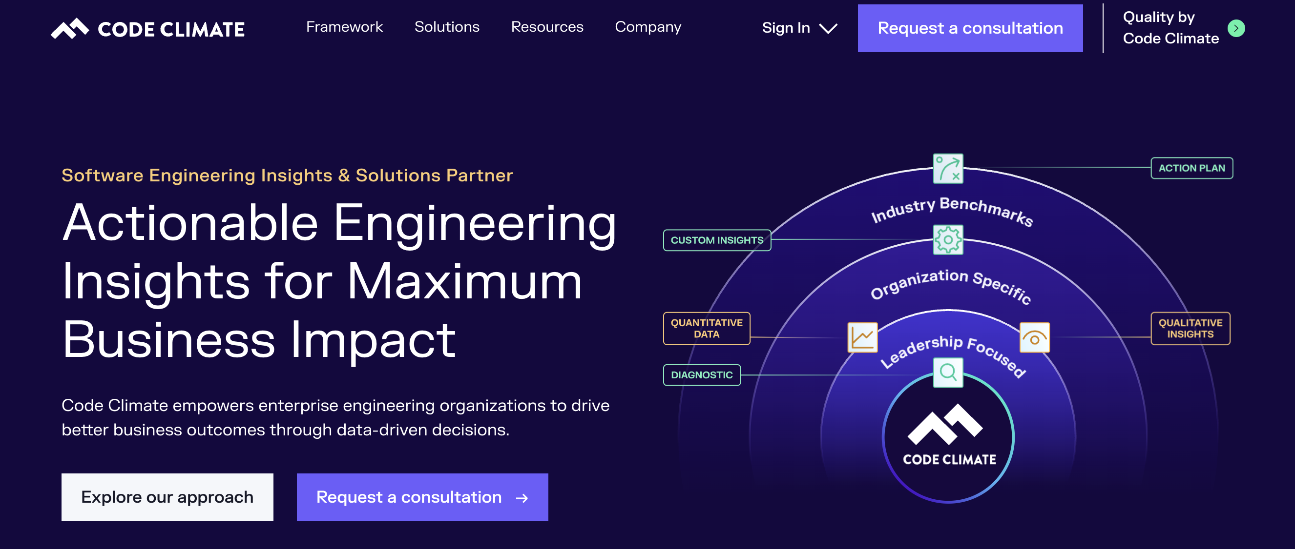Click the gear icon on the Organization Specific ring

[948, 240]
